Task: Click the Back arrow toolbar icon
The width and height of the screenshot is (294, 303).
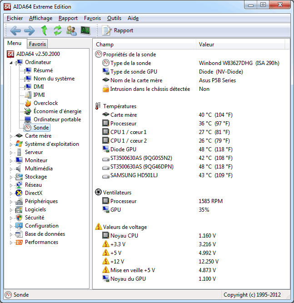Action: [x=15, y=30]
